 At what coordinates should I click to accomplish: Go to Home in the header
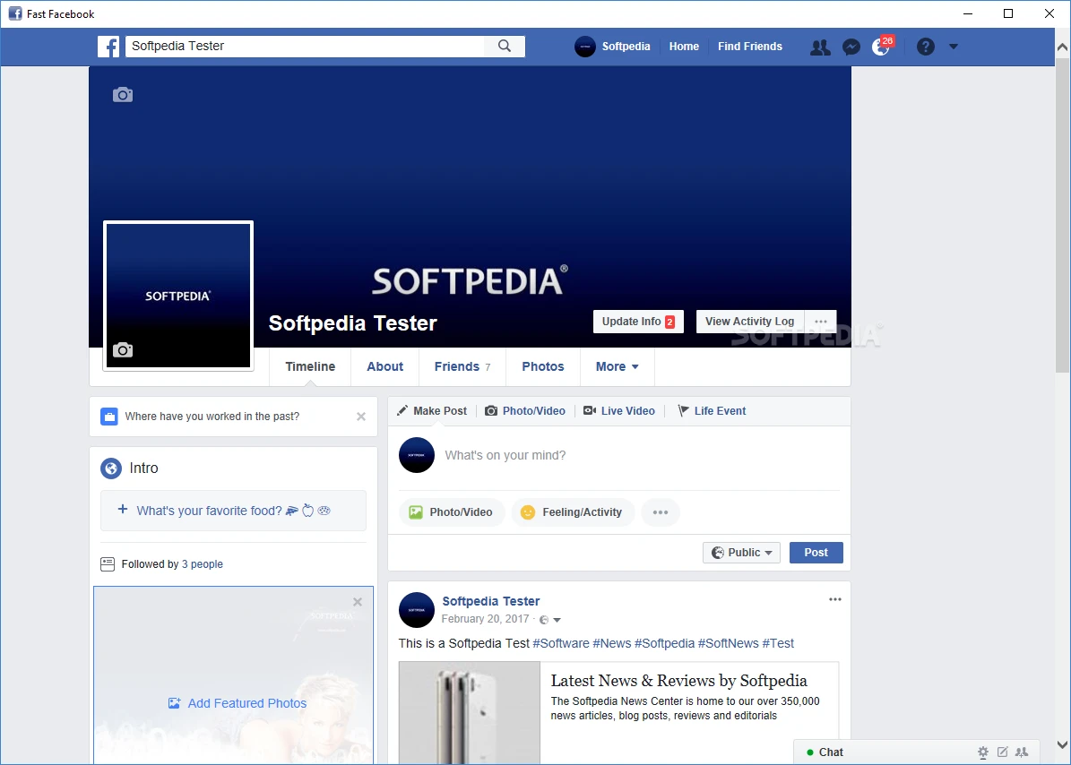[684, 47]
